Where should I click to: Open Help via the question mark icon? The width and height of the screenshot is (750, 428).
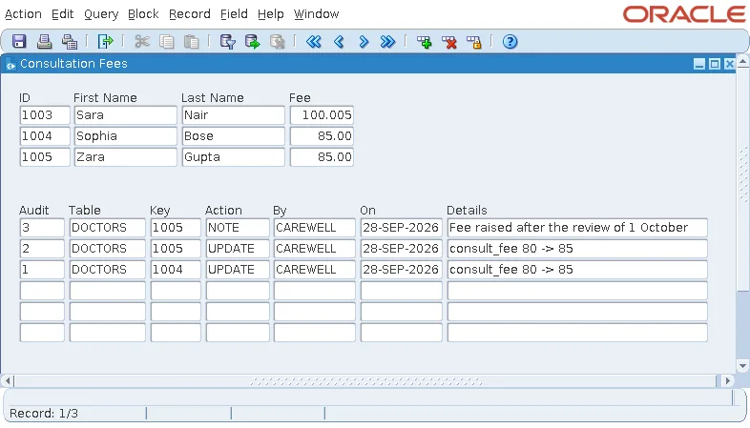click(510, 42)
